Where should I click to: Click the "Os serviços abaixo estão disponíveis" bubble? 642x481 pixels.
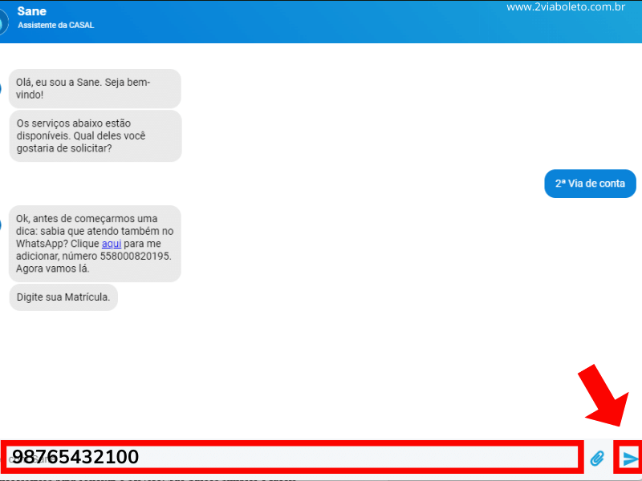tap(95, 135)
